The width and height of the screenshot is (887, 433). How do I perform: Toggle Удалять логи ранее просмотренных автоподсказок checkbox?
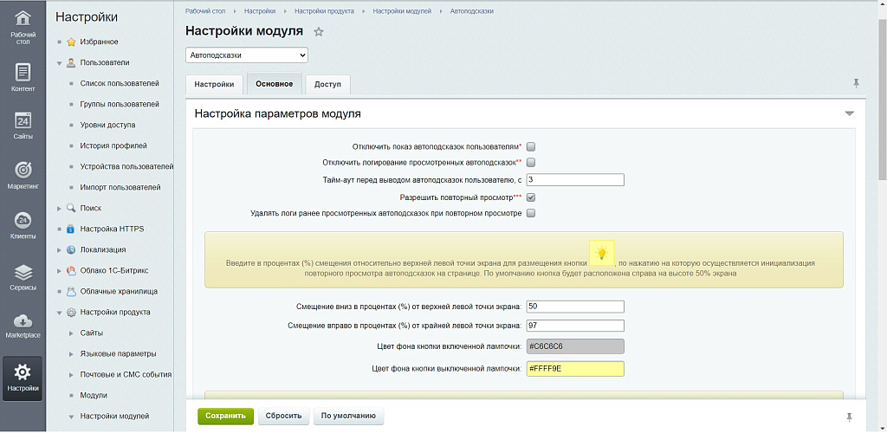531,213
